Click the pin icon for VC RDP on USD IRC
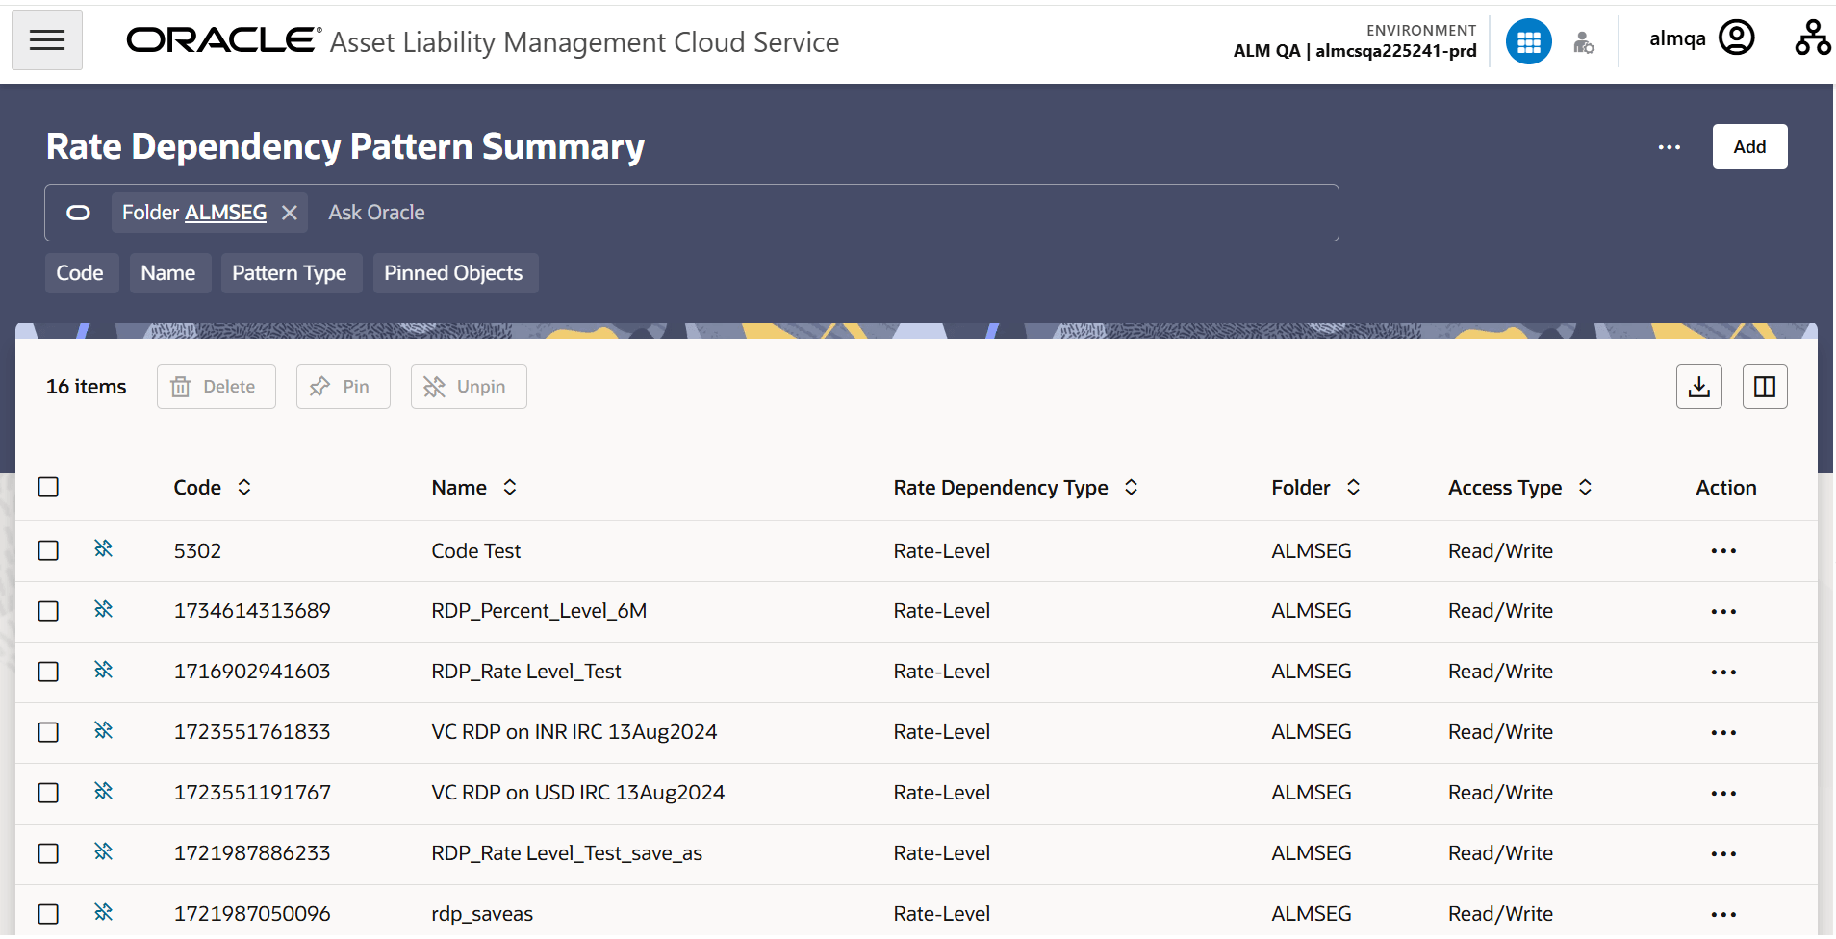This screenshot has height=939, width=1836. coord(104,792)
